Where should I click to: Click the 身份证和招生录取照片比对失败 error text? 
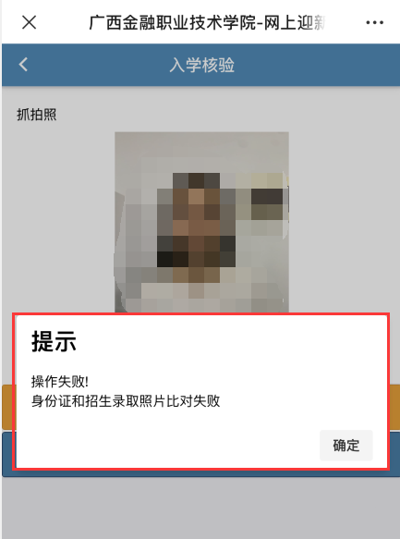point(126,401)
